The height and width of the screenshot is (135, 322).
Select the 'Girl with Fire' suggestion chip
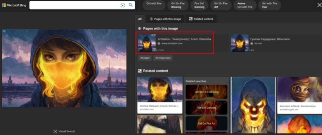[154, 5]
